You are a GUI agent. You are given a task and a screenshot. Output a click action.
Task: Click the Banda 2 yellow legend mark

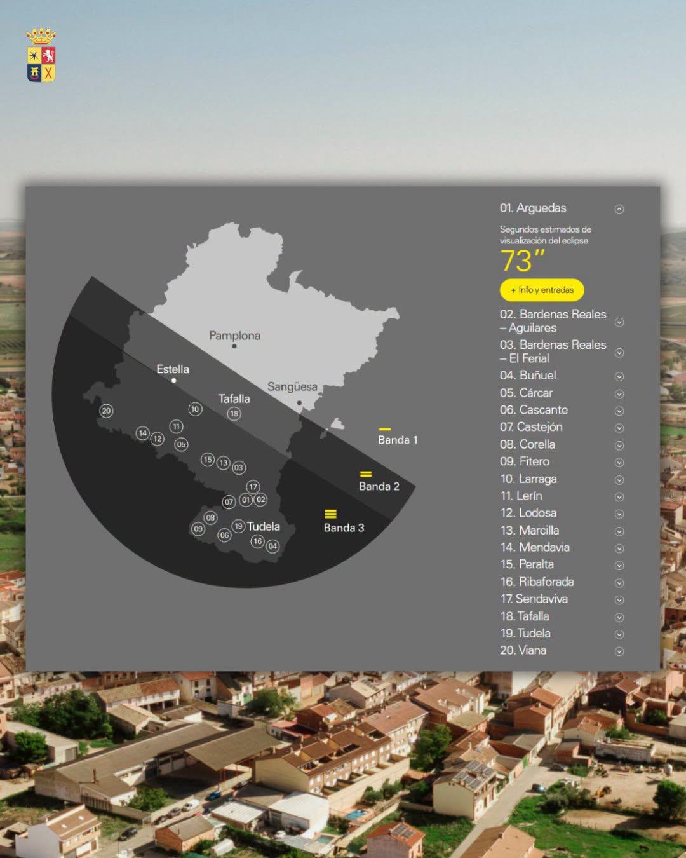(x=366, y=473)
